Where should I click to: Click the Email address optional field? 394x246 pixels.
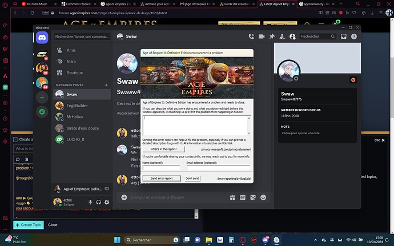pos(218,168)
